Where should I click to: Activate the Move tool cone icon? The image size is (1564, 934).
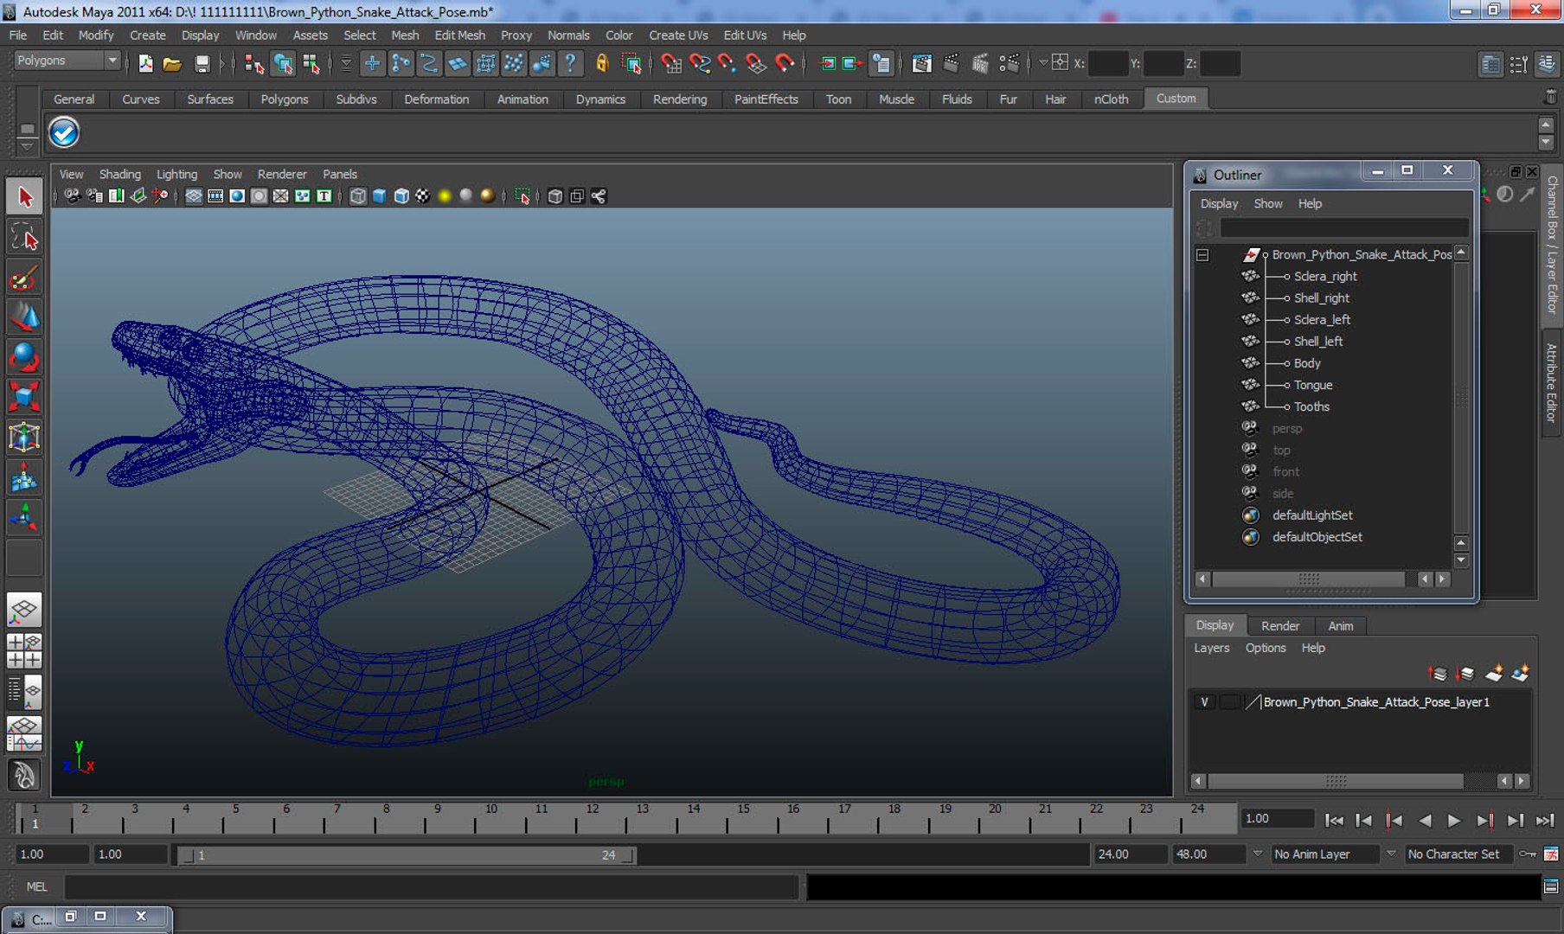[x=24, y=317]
